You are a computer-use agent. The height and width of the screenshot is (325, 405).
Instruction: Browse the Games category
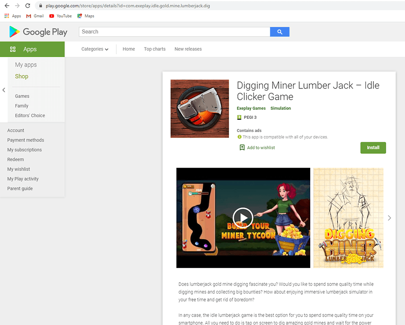point(22,96)
